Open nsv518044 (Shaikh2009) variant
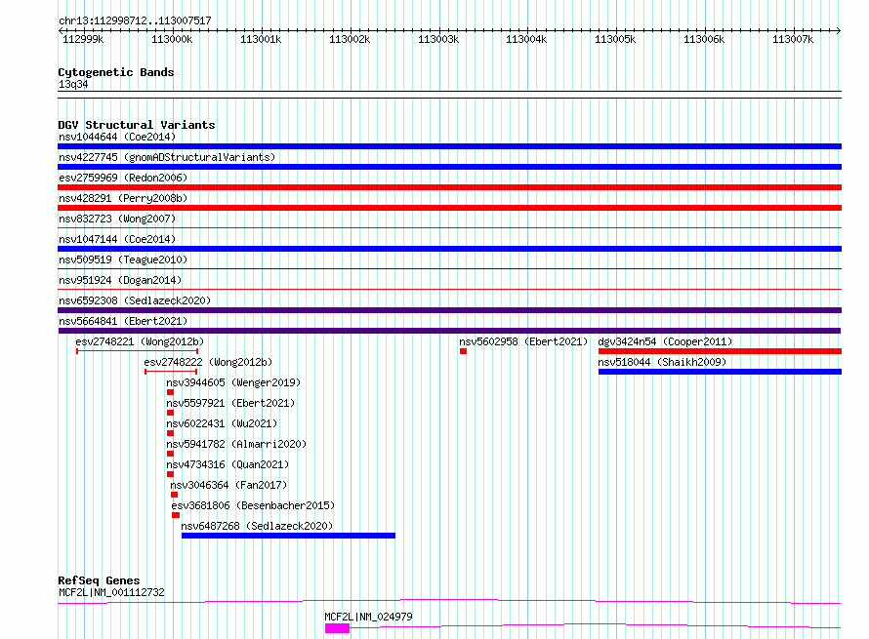The width and height of the screenshot is (869, 639). coord(662,362)
